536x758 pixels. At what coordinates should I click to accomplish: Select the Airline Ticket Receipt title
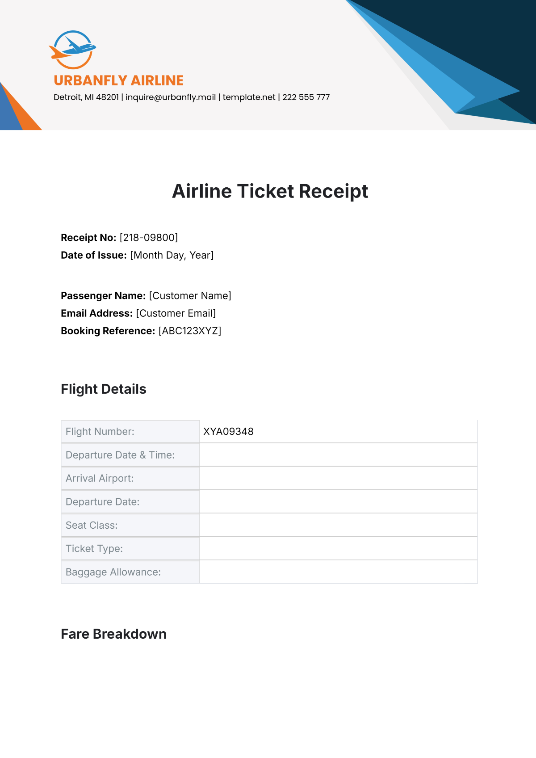tap(270, 191)
